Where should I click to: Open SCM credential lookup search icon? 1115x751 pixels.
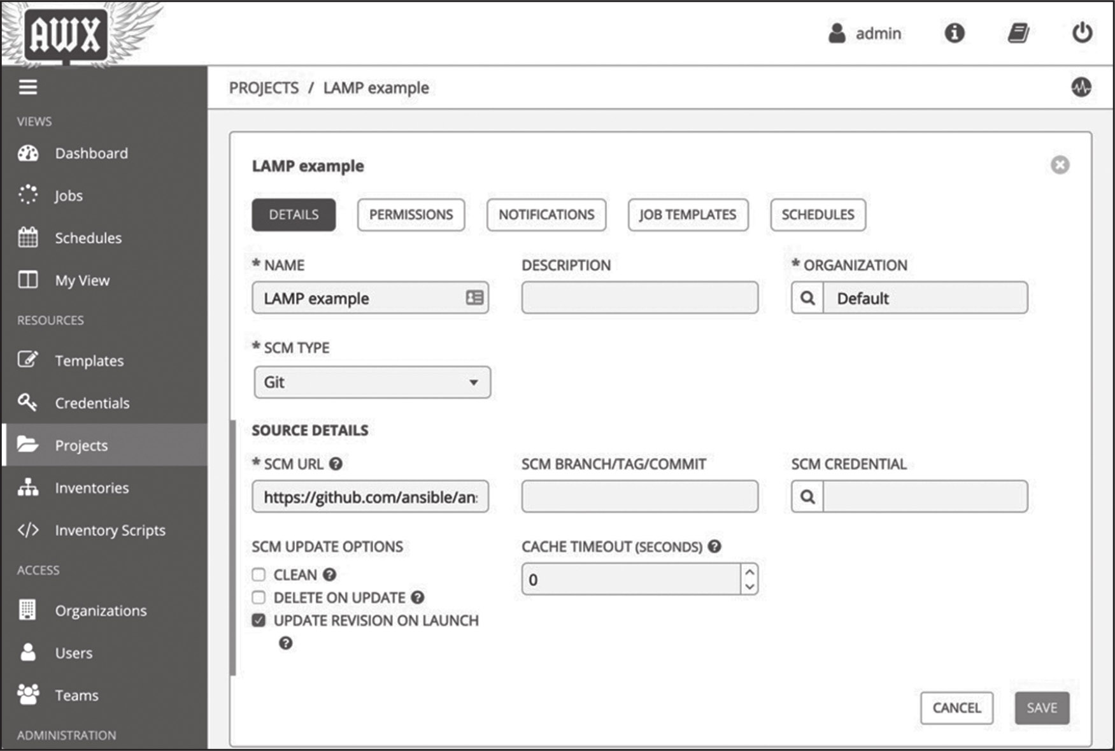(x=807, y=497)
